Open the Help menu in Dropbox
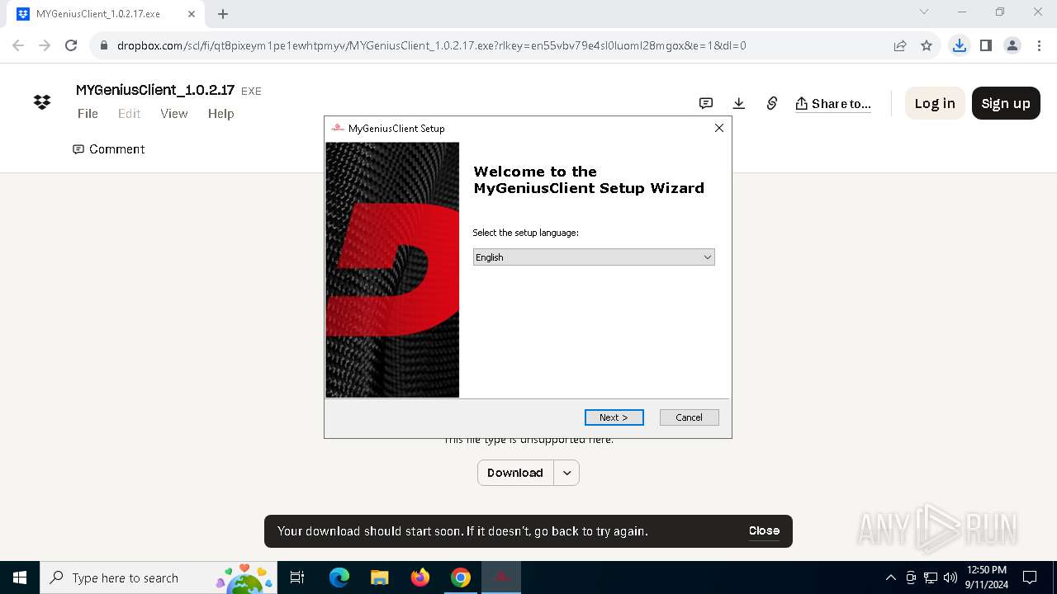The height and width of the screenshot is (594, 1057). 220,114
